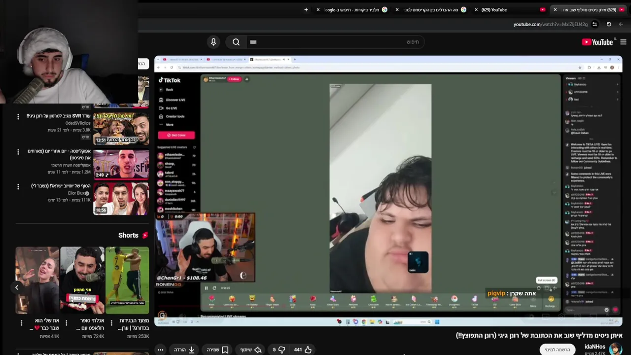Screen dimensions: 631x355
Task: Play the Elior Blux video thumbnail 18:56
Action: click(x=121, y=199)
